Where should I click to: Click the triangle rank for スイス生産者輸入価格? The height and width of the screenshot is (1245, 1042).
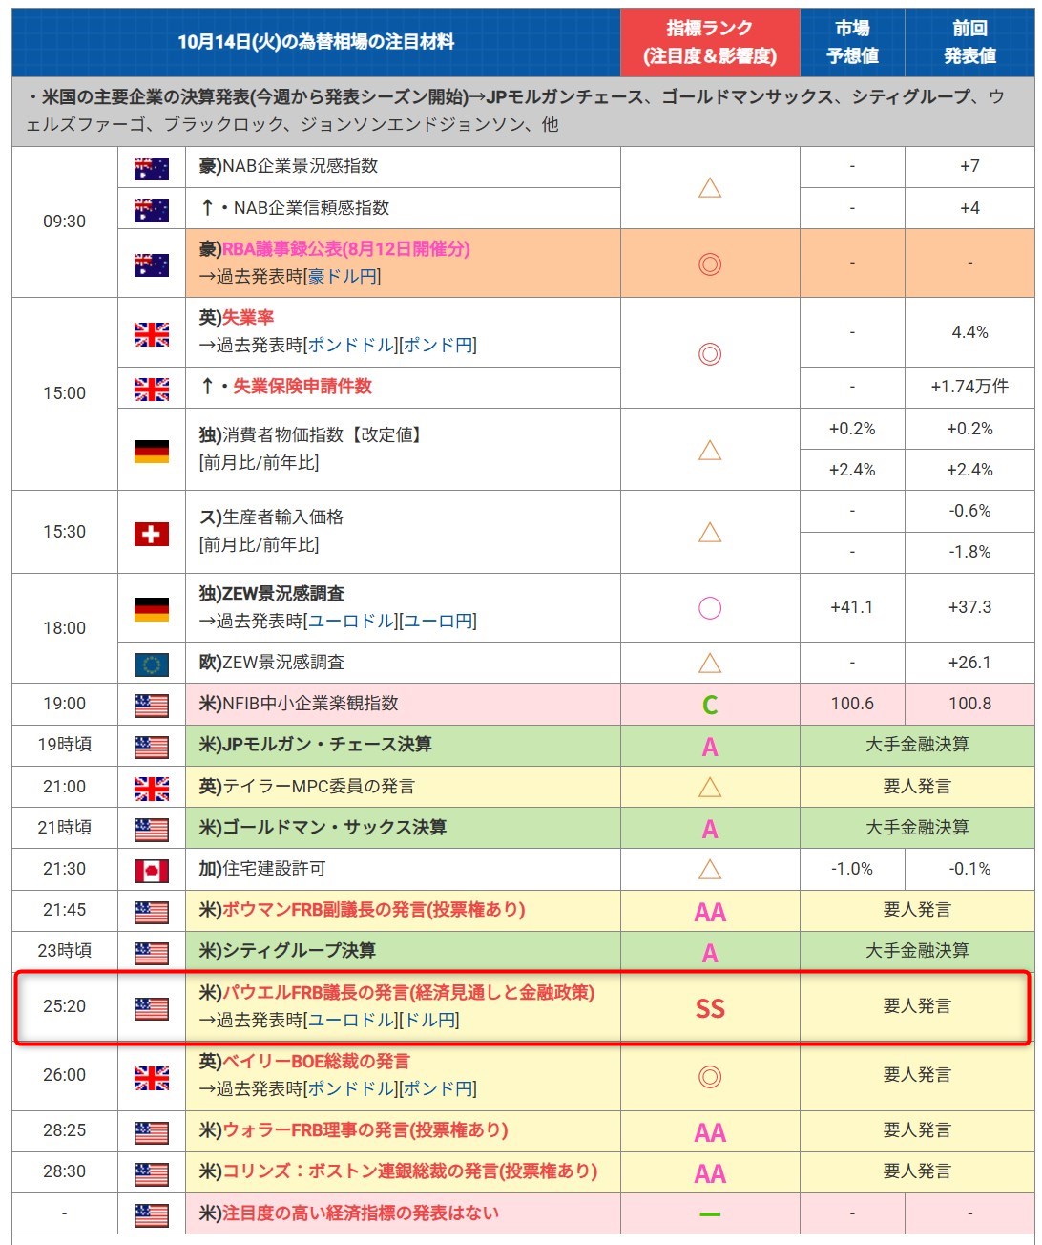point(710,533)
